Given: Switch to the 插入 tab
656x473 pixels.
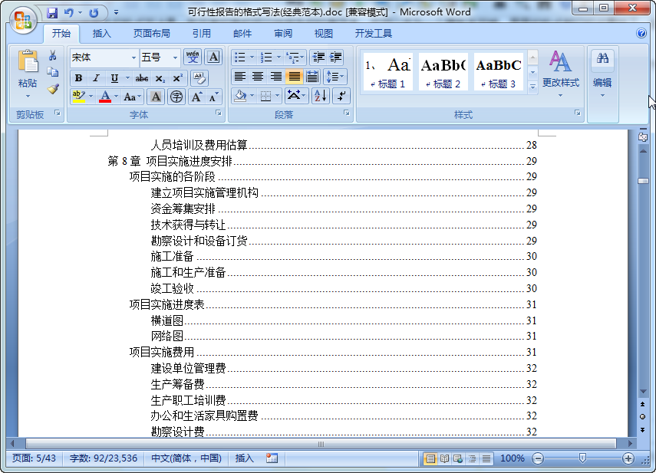Looking at the screenshot, I should (101, 34).
